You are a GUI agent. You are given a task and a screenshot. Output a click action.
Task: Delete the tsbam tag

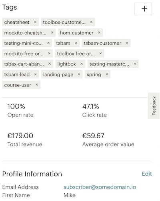tap(76, 43)
